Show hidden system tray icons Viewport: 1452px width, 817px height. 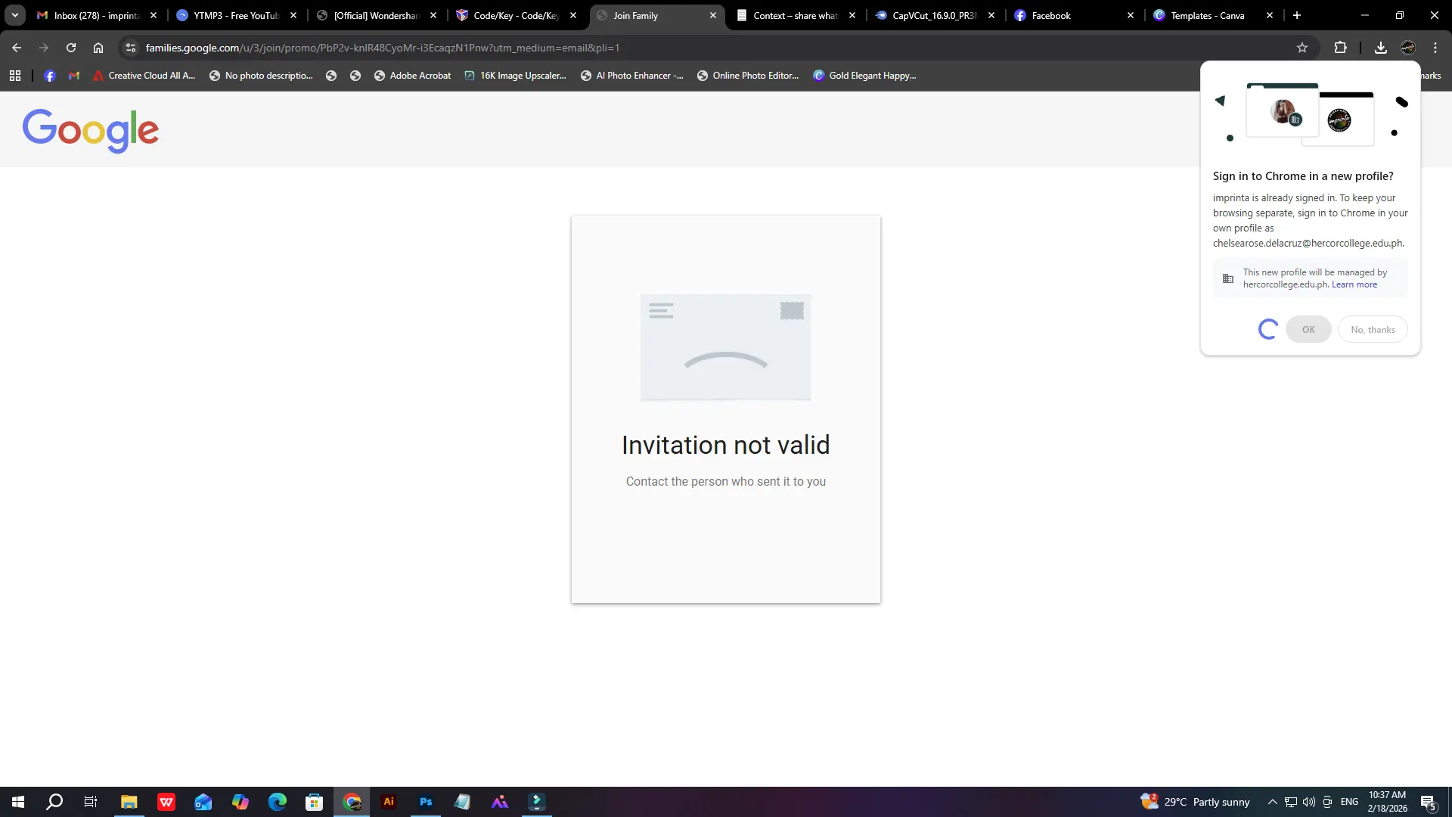1272,802
